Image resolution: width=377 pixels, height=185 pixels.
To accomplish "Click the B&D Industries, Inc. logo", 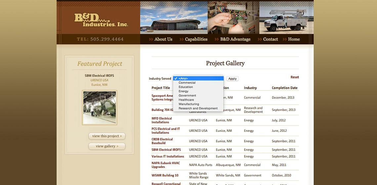I will tap(101, 20).
